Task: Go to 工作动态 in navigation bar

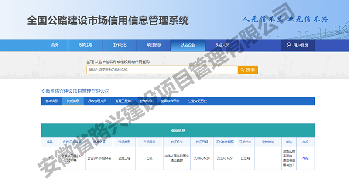Action: [120, 45]
